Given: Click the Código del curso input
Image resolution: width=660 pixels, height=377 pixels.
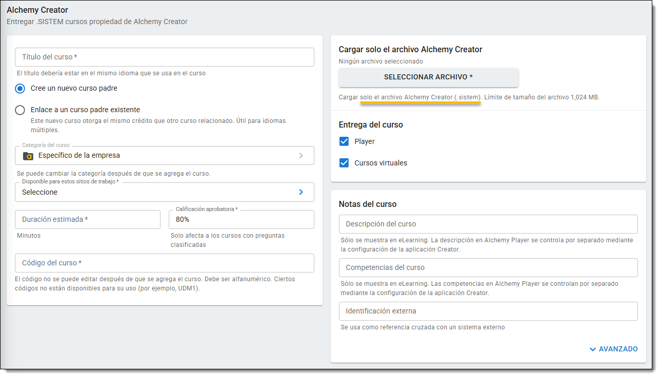Looking at the screenshot, I should pos(164,263).
